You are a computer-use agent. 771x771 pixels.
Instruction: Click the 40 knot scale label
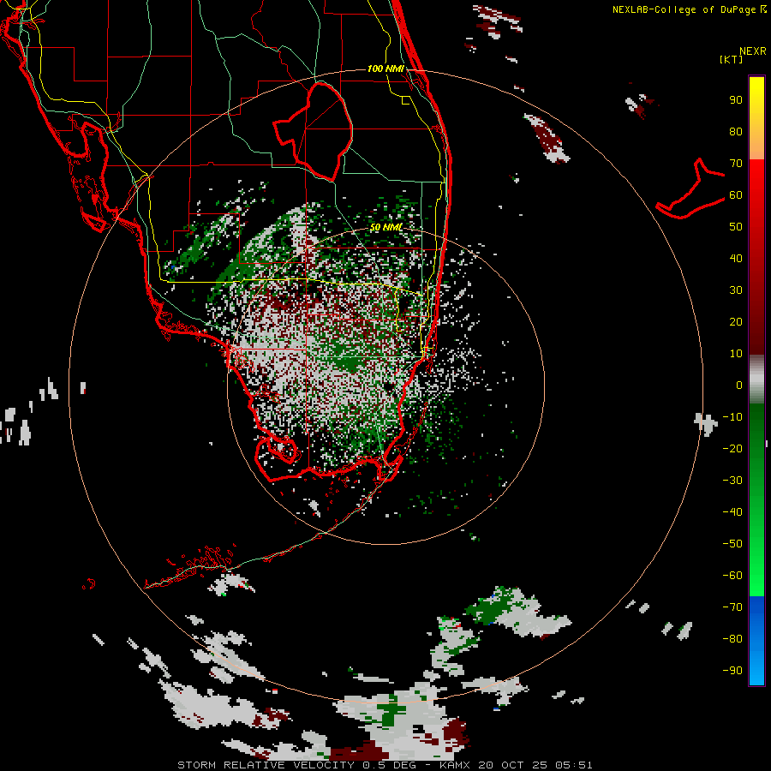(736, 258)
